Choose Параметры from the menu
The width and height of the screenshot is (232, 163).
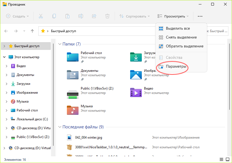[176, 67]
